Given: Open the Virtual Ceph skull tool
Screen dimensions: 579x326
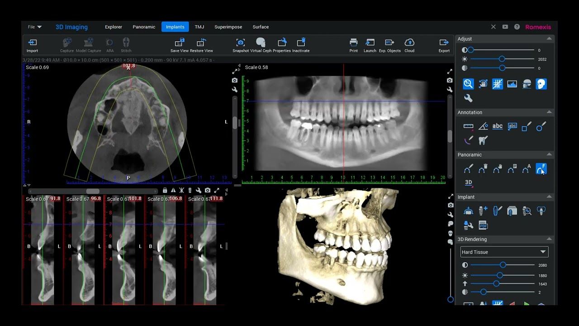Looking at the screenshot, I should (x=261, y=43).
